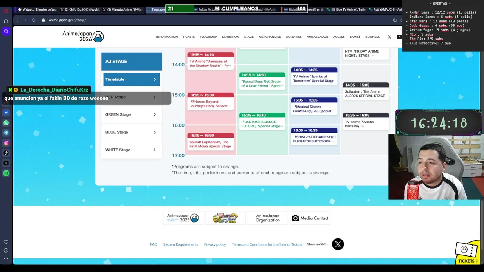484x272 pixels.
Task: Open the Sparks of Tomorrow Special Stage
Action: [314, 76]
